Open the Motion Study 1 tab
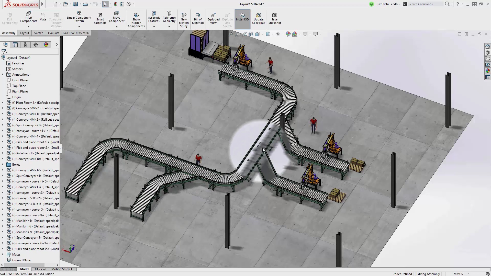The height and width of the screenshot is (276, 491). pyautogui.click(x=61, y=269)
